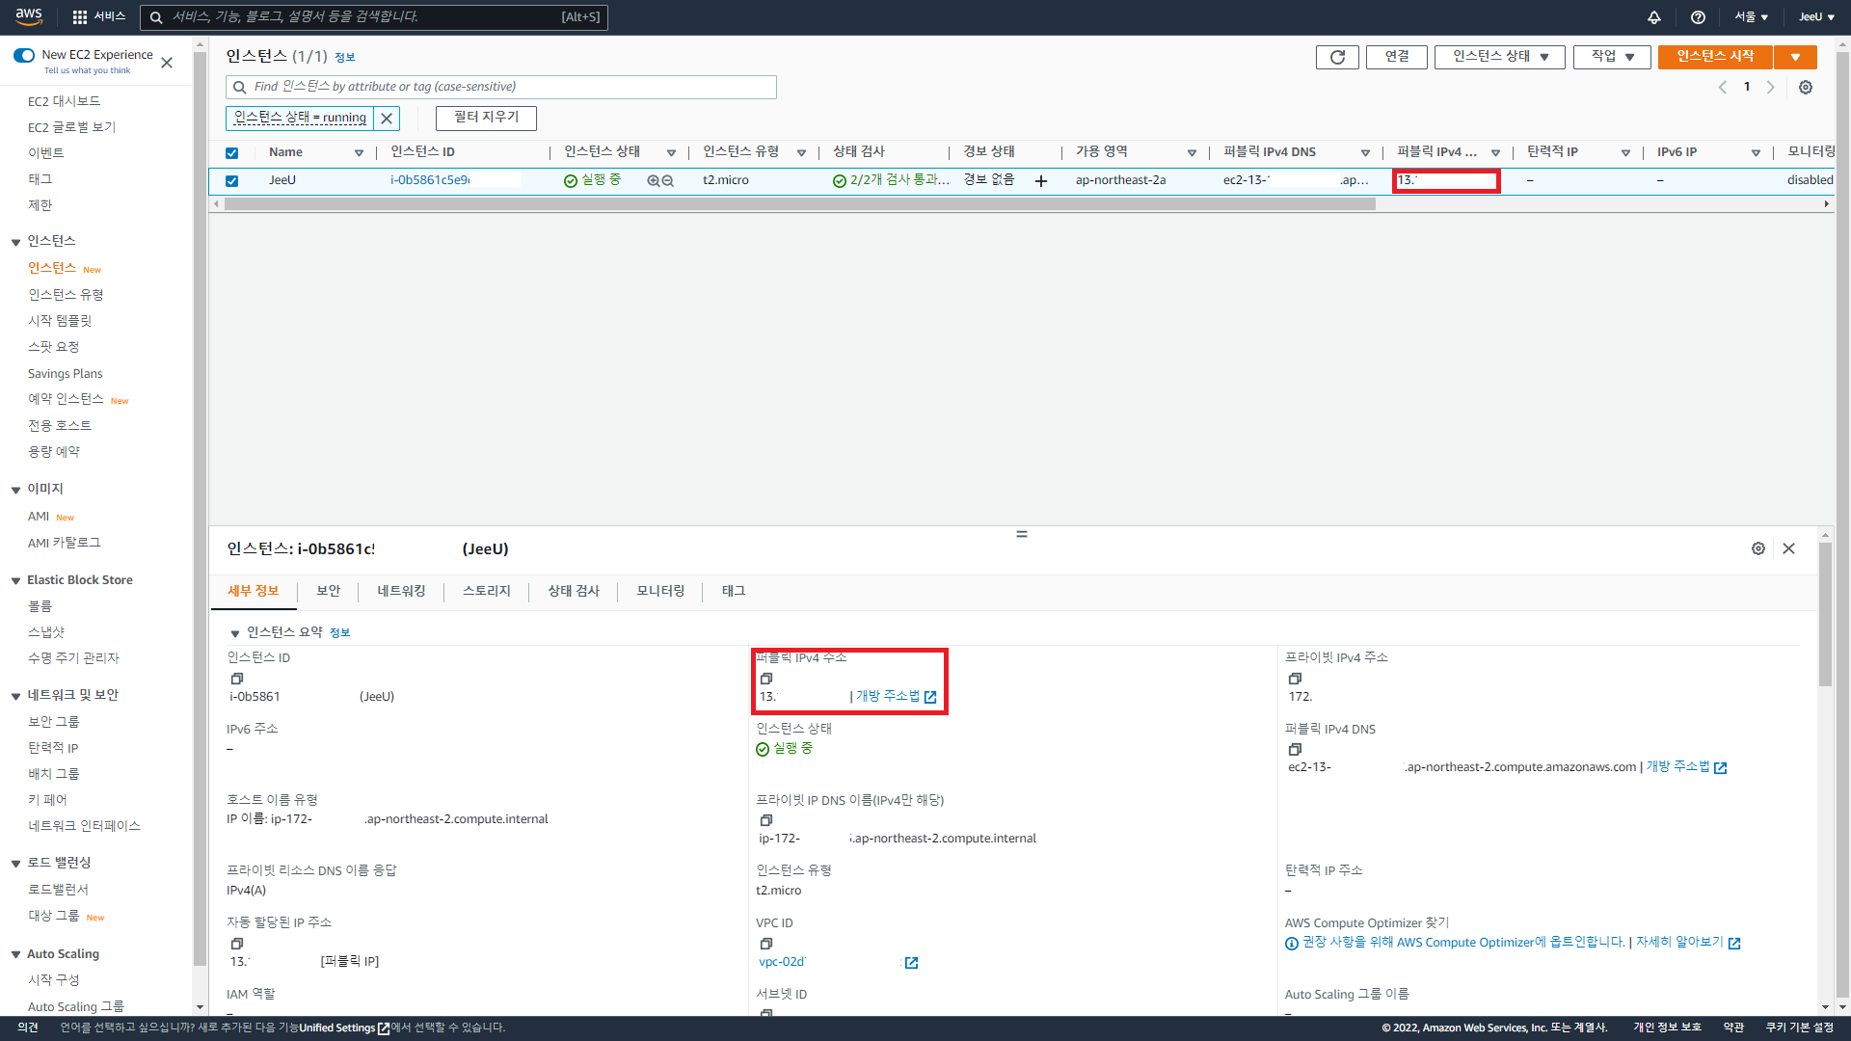Open the instance ID i-0b5861c5e9 link
Viewport: 1851px width, 1041px height.
430,180
